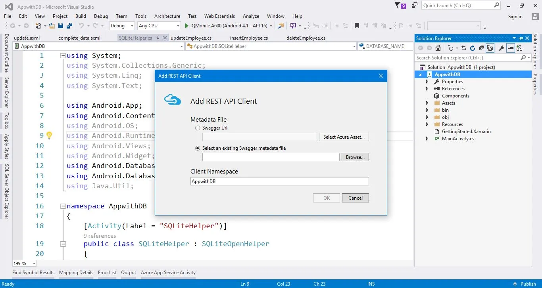Click the Save All toolbar icon

69,26
